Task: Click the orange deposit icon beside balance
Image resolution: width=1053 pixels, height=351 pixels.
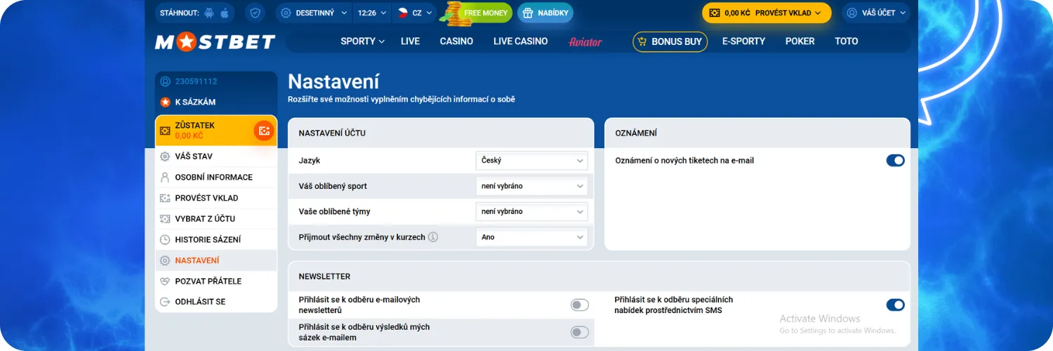Action: (x=263, y=131)
